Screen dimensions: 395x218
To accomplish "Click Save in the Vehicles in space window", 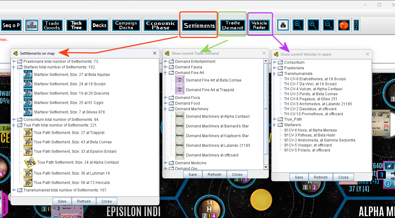I will pos(299,177).
